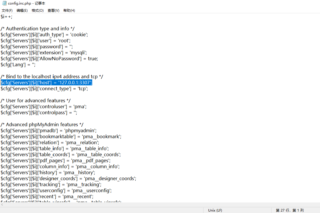Click the ['password'] = '' line

(37, 47)
